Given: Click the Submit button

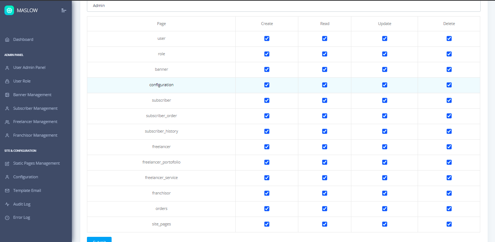Looking at the screenshot, I should pyautogui.click(x=99, y=240).
